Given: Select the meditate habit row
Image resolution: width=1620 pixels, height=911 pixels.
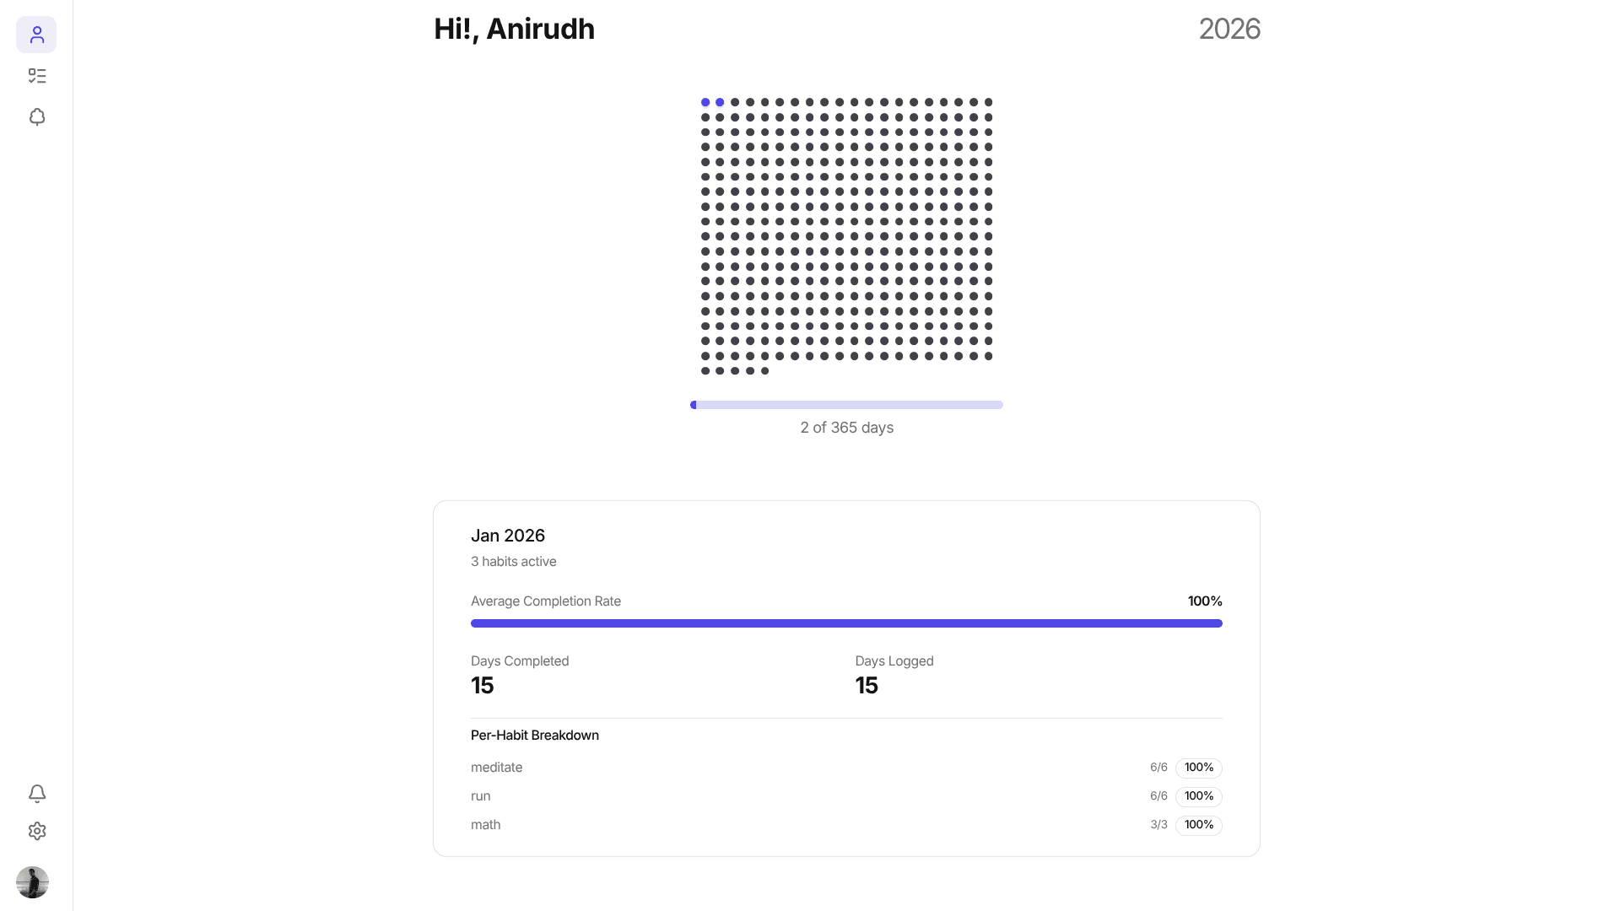Looking at the screenshot, I should tap(496, 768).
